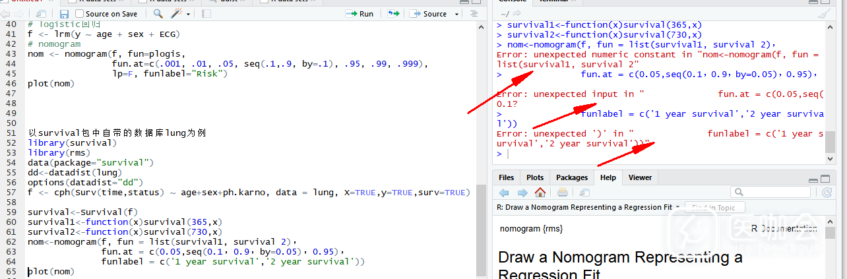Clear the console with broom icon
Screen dimensions: 847x279
point(823,14)
